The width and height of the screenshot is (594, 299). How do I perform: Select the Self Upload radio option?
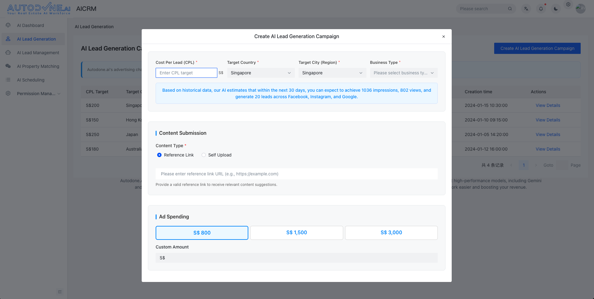coord(204,155)
